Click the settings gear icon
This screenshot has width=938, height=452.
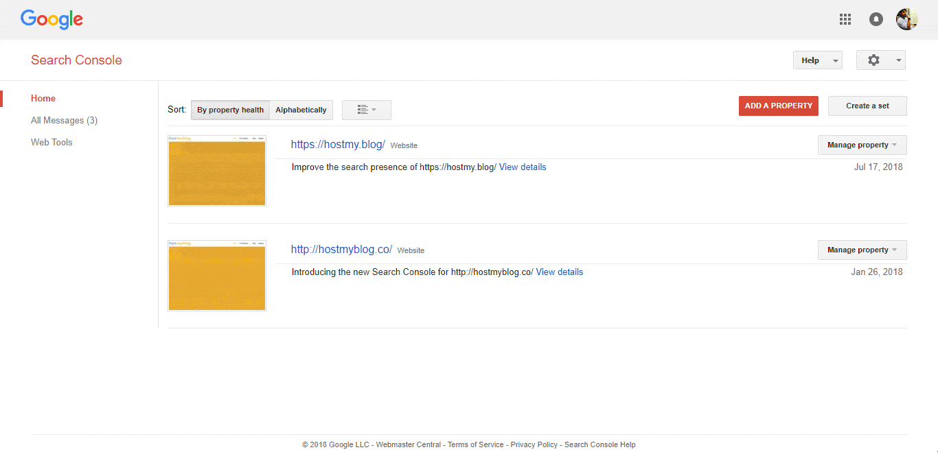point(873,60)
